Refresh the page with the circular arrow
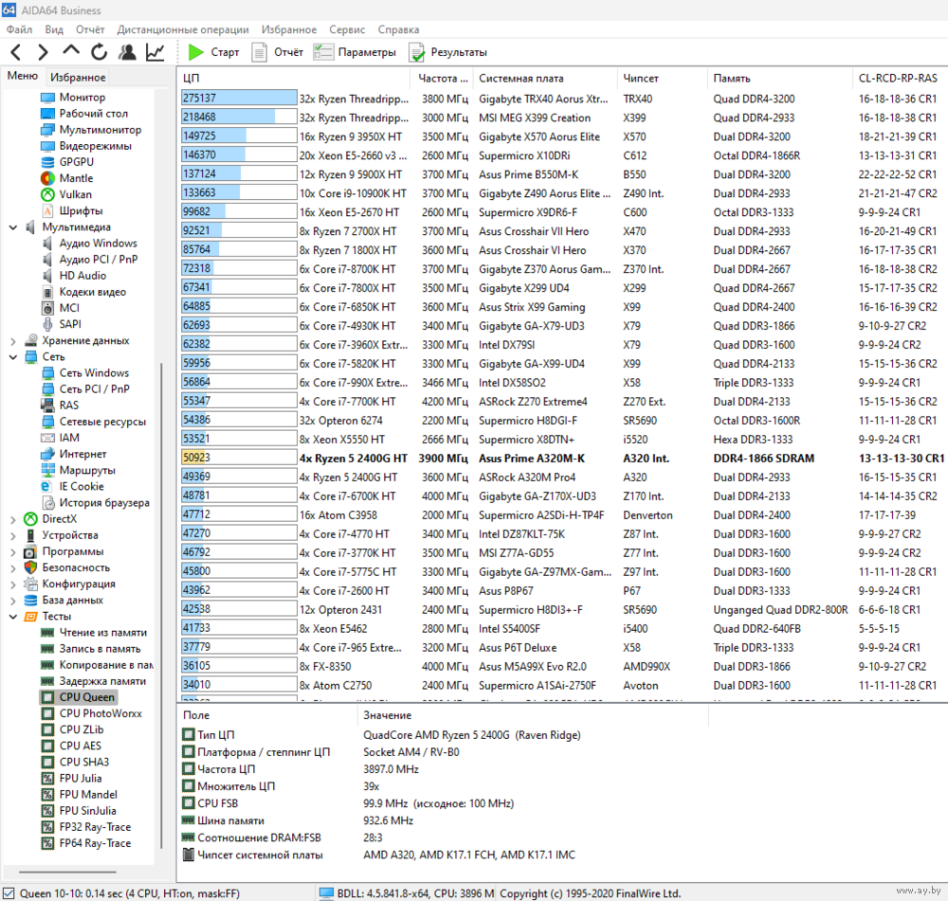This screenshot has width=948, height=901. tap(99, 52)
